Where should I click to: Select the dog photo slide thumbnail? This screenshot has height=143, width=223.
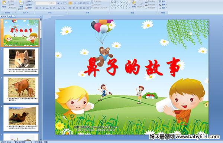click(21, 61)
